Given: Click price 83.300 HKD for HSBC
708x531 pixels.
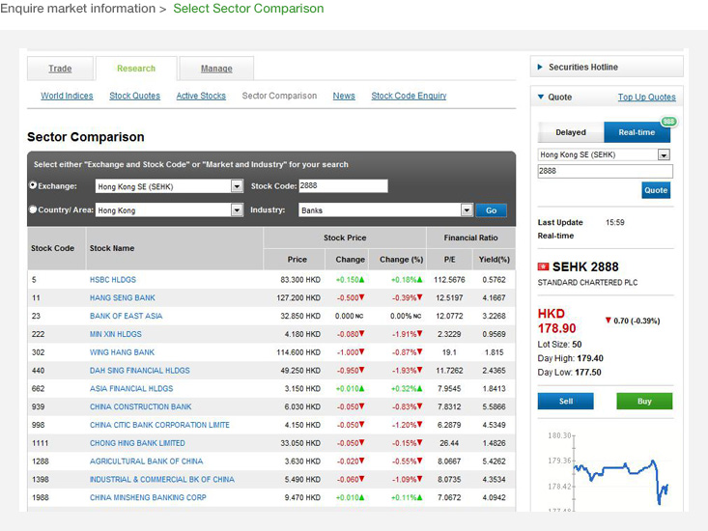Looking at the screenshot, I should 300,280.
